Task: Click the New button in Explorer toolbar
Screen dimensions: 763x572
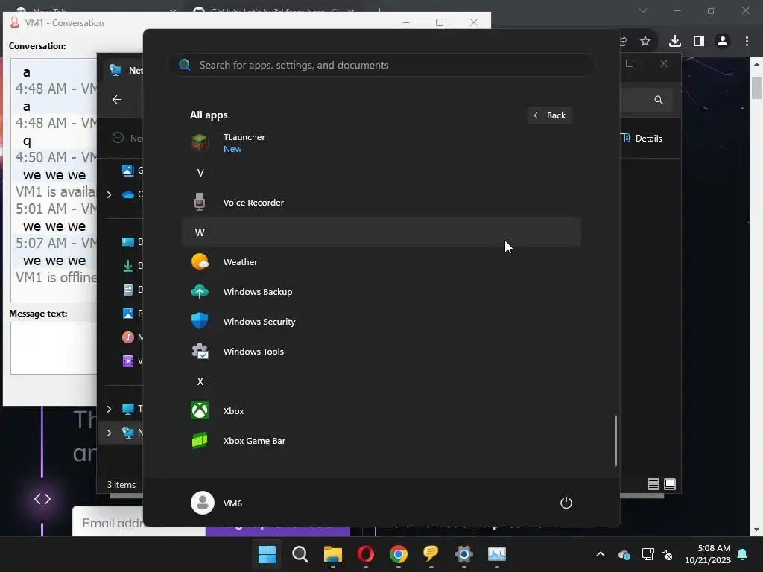Action: click(x=127, y=138)
